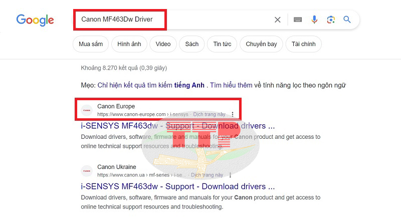Click Canon Ukraine result favicon

[87, 171]
